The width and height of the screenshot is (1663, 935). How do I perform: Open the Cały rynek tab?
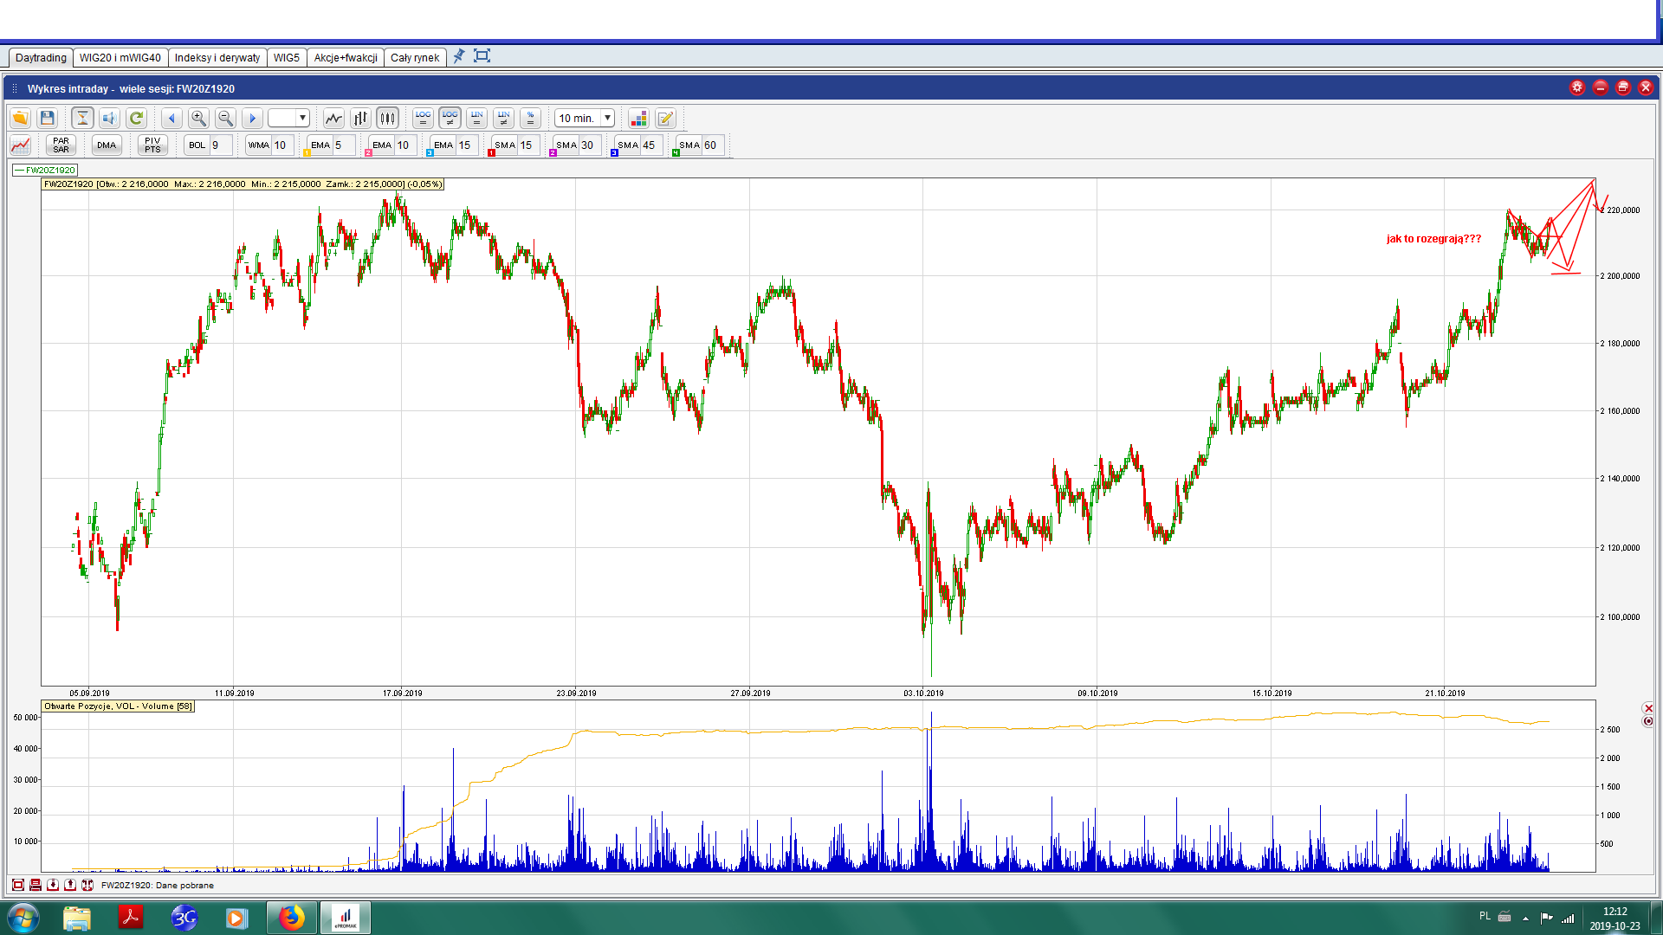[x=414, y=58]
